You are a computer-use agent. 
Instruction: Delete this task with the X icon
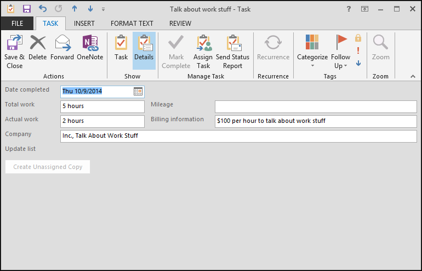pos(38,43)
